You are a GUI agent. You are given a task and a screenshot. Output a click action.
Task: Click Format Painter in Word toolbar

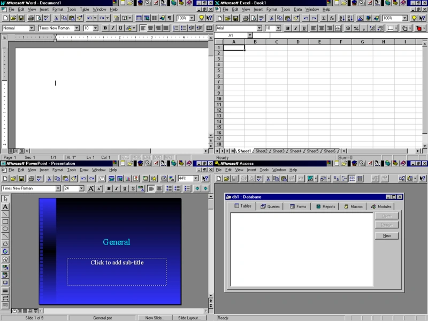80,18
